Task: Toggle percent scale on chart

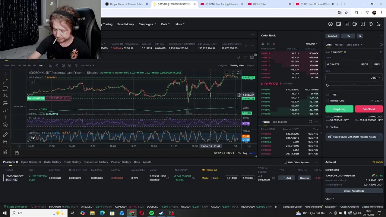Action: pos(239,153)
